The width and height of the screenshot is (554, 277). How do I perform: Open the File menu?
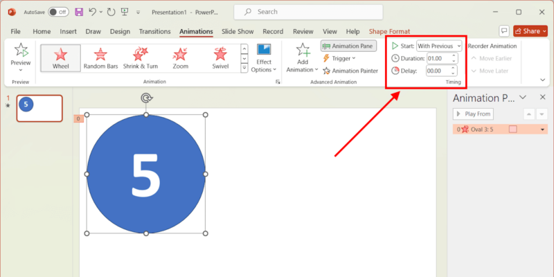point(15,31)
